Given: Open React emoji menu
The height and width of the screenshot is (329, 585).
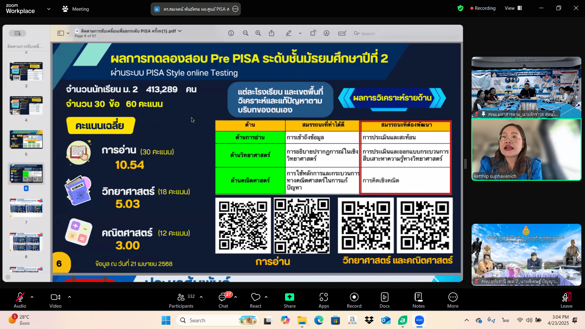Looking at the screenshot, I should click(x=255, y=300).
